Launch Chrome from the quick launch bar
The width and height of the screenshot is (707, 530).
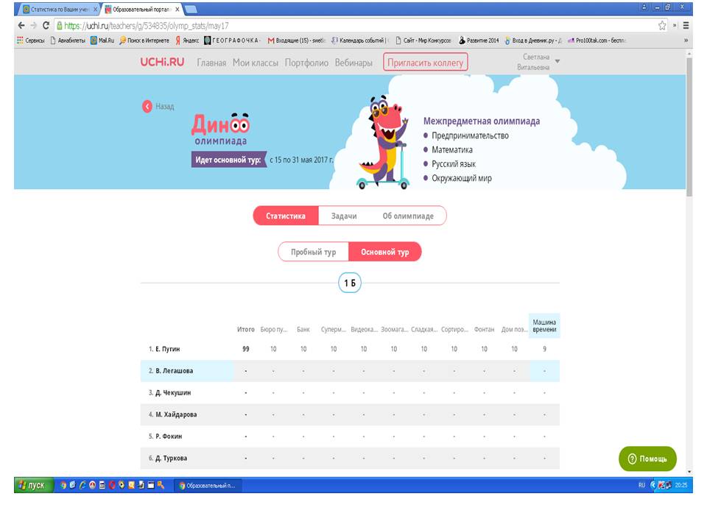tap(63, 485)
